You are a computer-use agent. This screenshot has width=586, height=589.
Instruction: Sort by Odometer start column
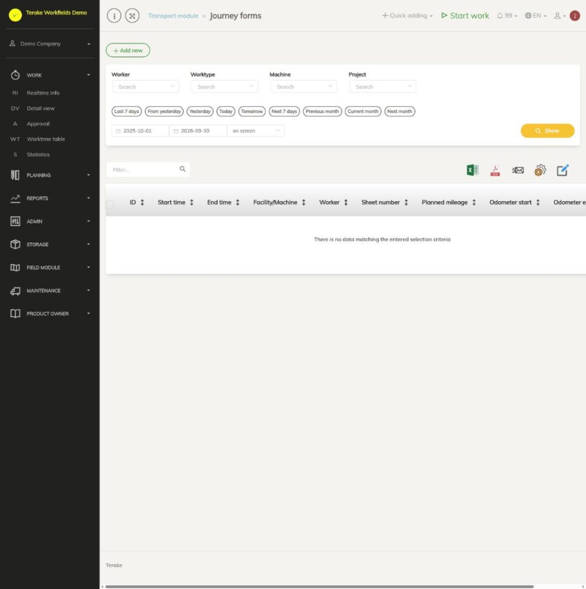coord(538,202)
